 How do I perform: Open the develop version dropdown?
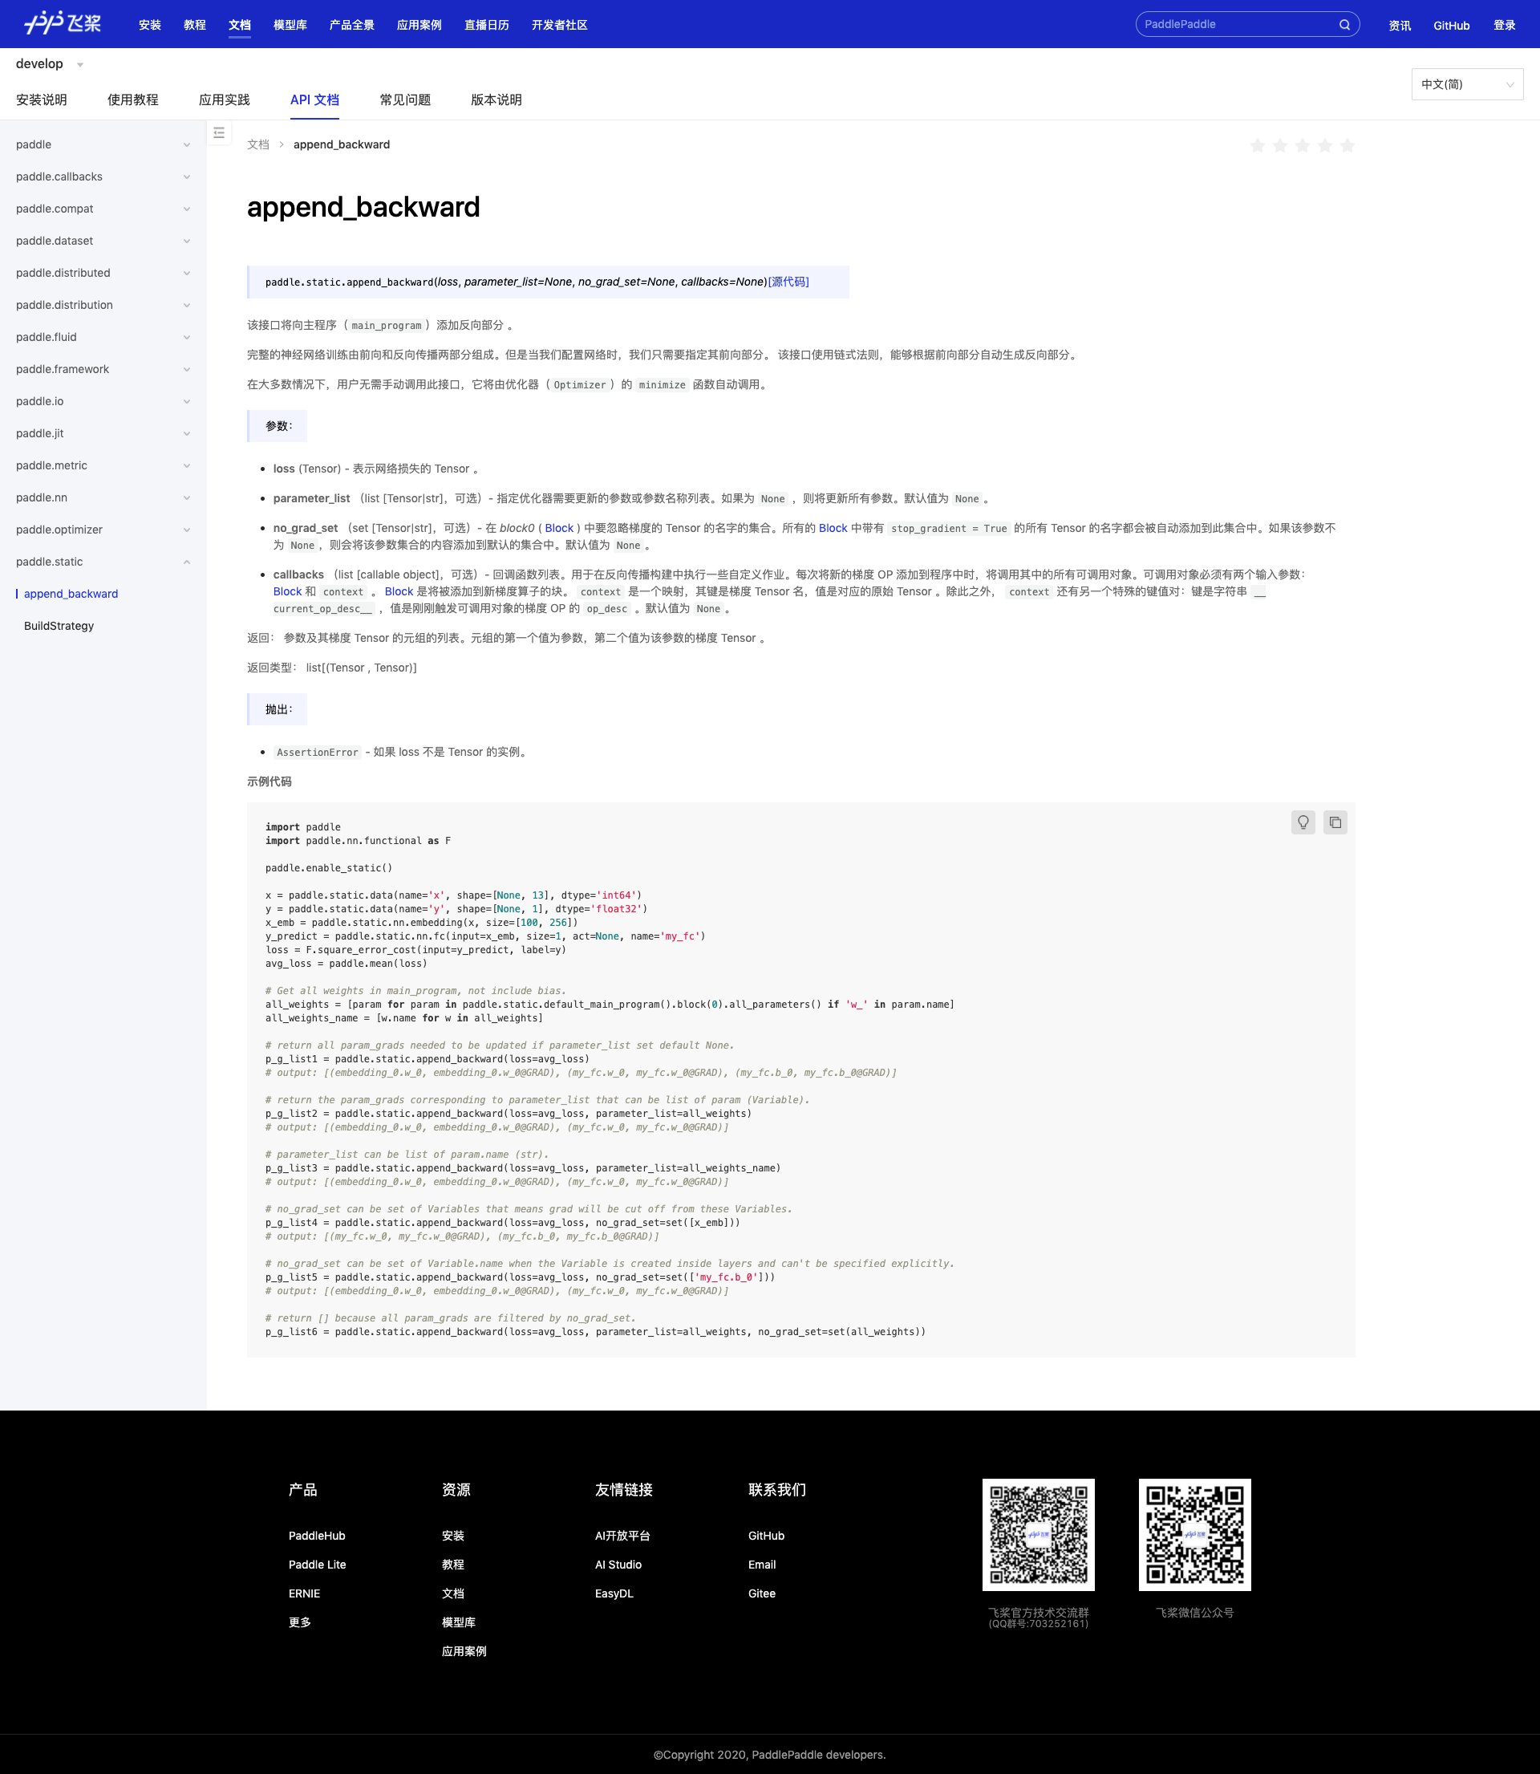click(49, 64)
